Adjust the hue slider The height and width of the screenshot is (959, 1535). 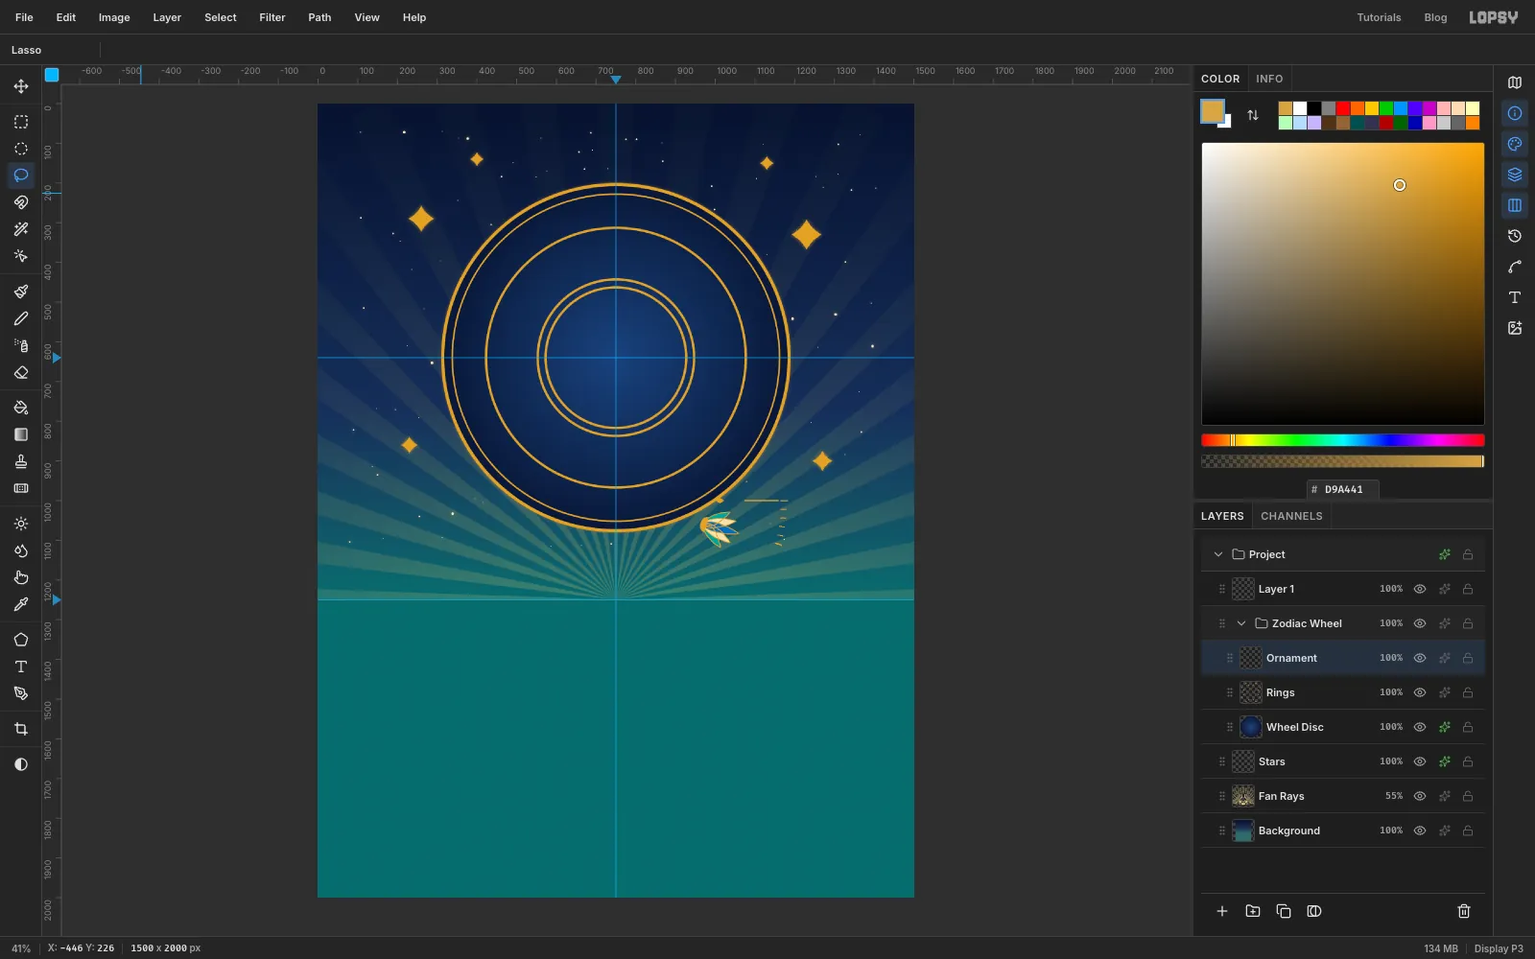click(1343, 440)
